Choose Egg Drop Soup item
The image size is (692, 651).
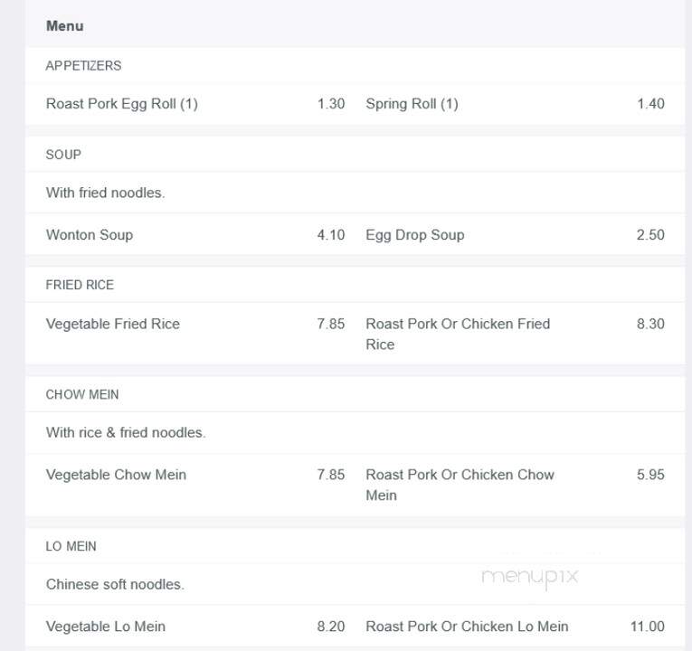click(415, 235)
